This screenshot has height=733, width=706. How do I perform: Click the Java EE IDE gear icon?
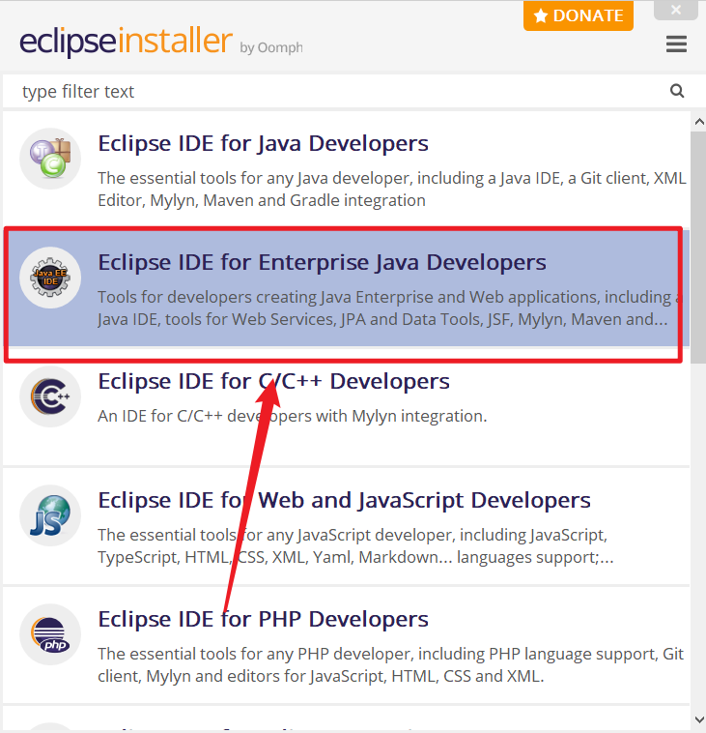click(x=50, y=278)
